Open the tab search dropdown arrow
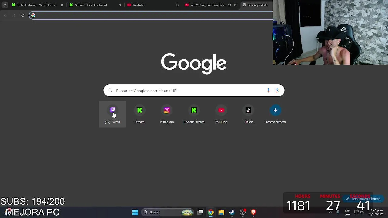Screen dimensions: 388x218 (x=5, y=5)
